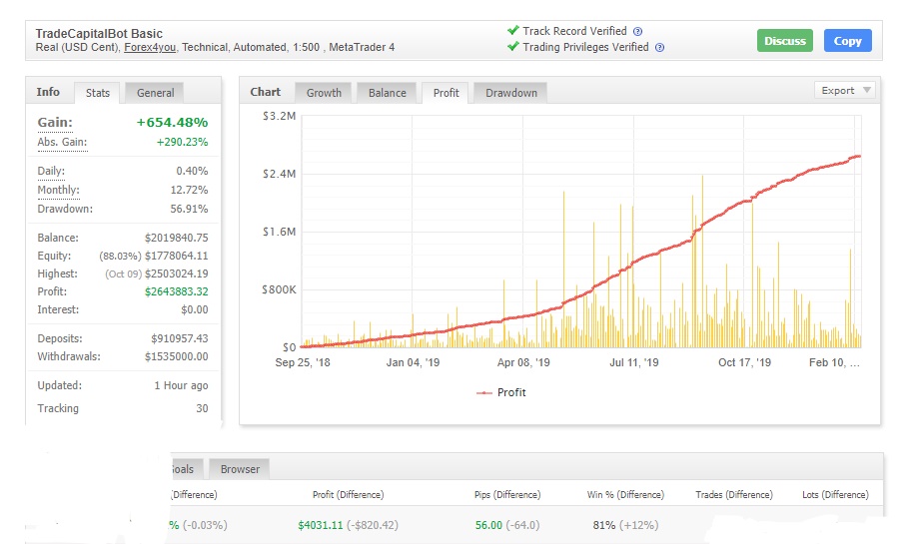This screenshot has height=544, width=901.
Task: Click the Track Record Verified green checkmark
Action: [513, 31]
